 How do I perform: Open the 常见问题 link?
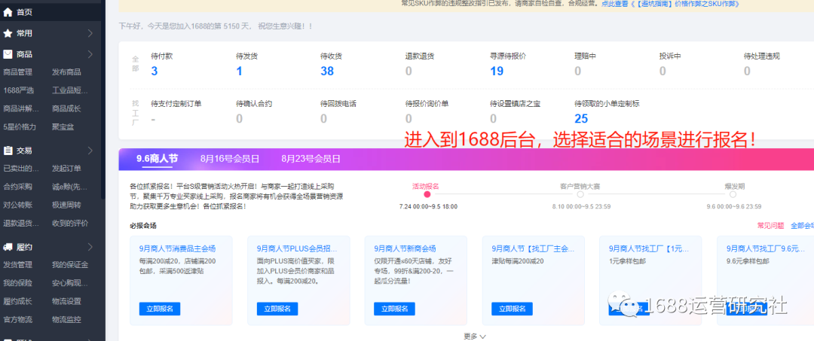click(770, 225)
